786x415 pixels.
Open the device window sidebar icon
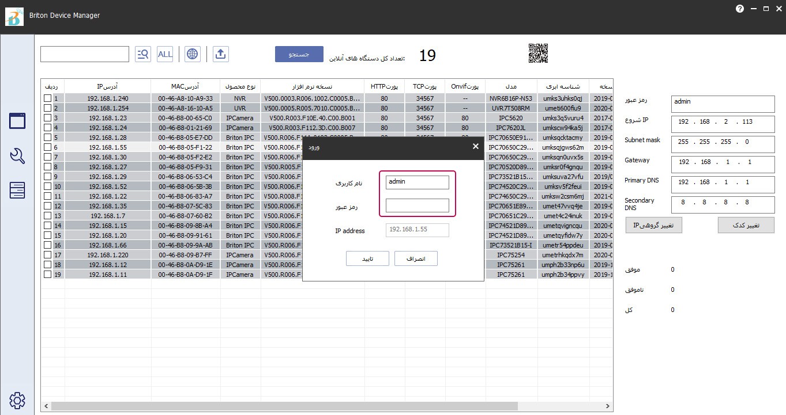click(17, 121)
